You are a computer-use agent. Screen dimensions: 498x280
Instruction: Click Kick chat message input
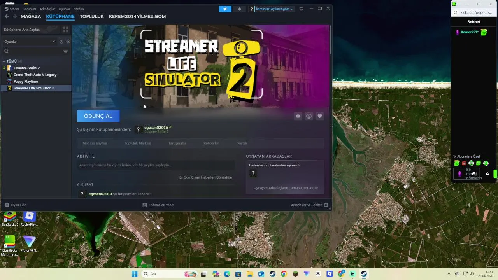[466, 174]
